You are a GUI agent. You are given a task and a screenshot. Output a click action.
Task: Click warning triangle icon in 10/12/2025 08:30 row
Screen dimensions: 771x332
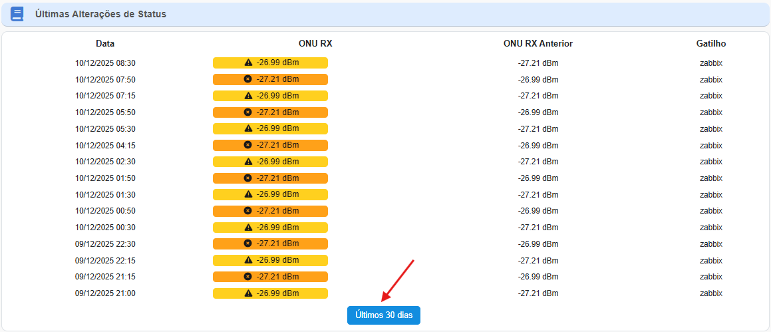click(x=248, y=63)
